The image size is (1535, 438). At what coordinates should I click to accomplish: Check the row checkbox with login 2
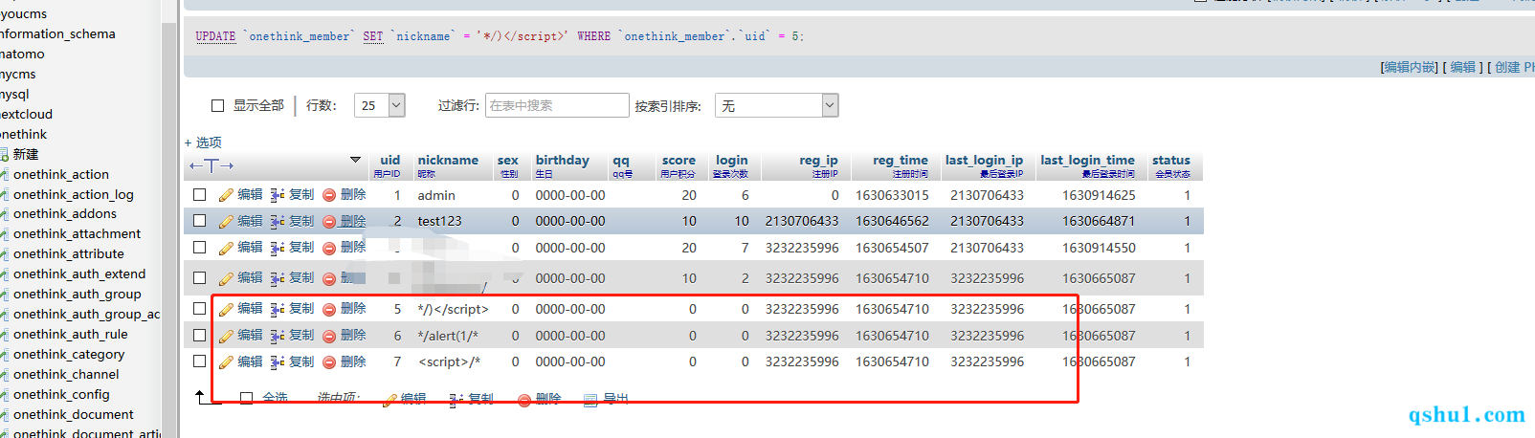199,278
